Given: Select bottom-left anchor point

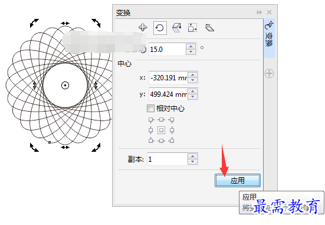Looking at the screenshot, I should [151, 141].
